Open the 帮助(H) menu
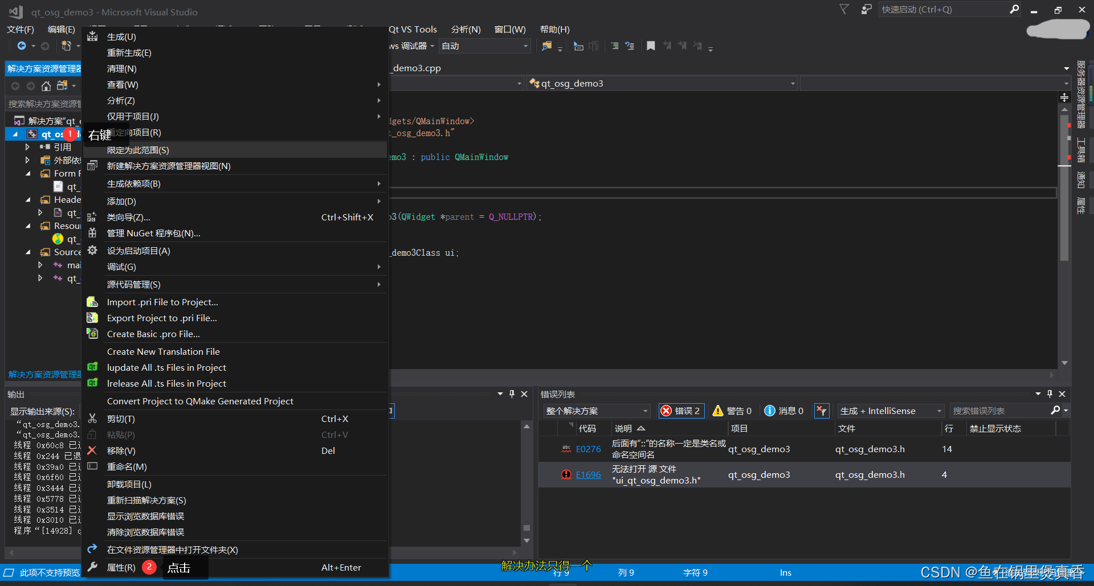This screenshot has height=586, width=1094. click(x=554, y=30)
